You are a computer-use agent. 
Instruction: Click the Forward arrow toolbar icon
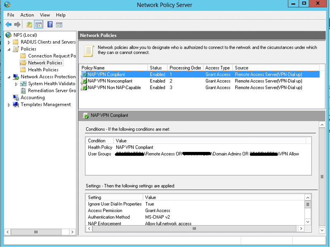[17, 25]
